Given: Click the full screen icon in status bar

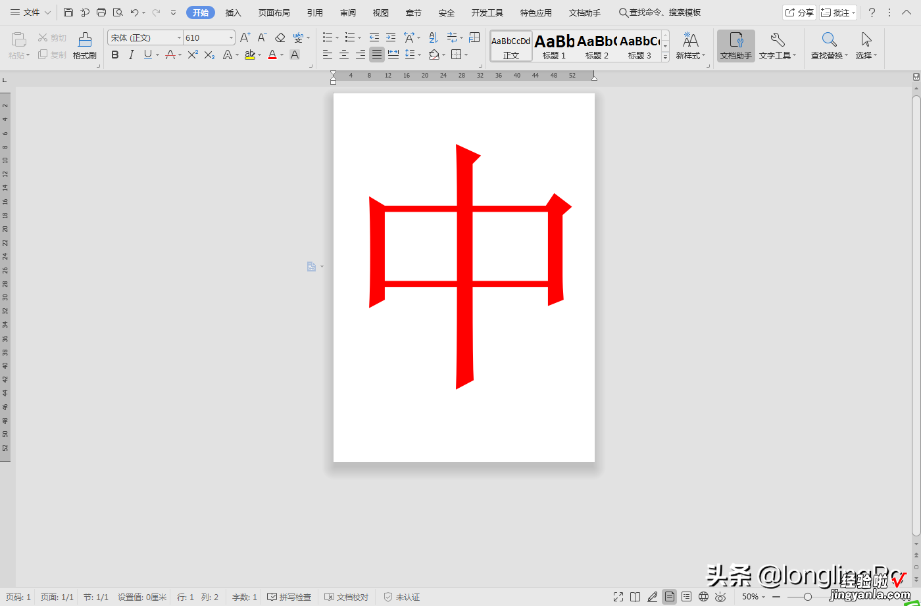Looking at the screenshot, I should (x=618, y=597).
